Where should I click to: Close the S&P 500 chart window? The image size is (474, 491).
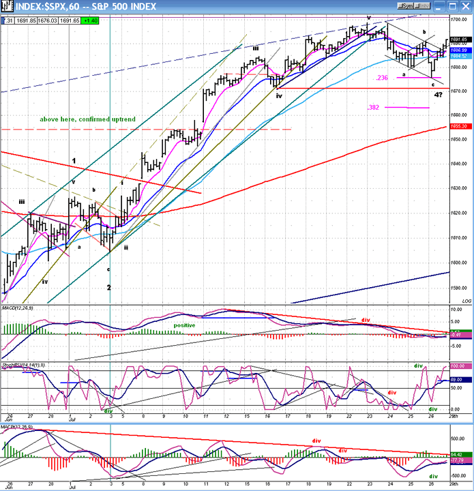pyautogui.click(x=466, y=6)
